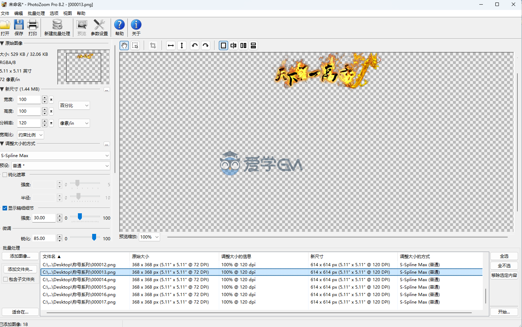The width and height of the screenshot is (522, 327).
Task: Uncheck the 显示精细细节 checkbox
Action: coord(5,208)
